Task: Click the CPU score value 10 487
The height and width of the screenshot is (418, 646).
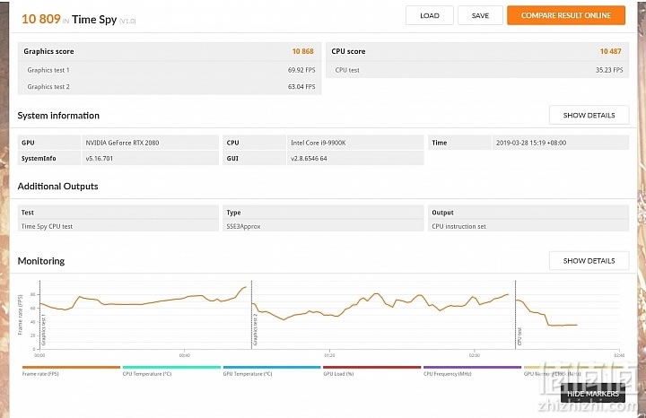Action: click(x=611, y=51)
